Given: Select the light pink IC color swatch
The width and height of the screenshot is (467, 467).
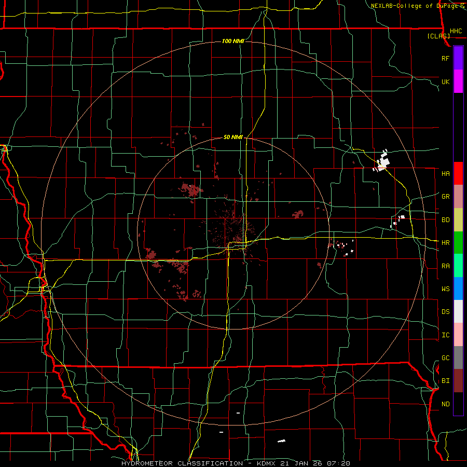Looking at the screenshot, I should pyautogui.click(x=458, y=335).
